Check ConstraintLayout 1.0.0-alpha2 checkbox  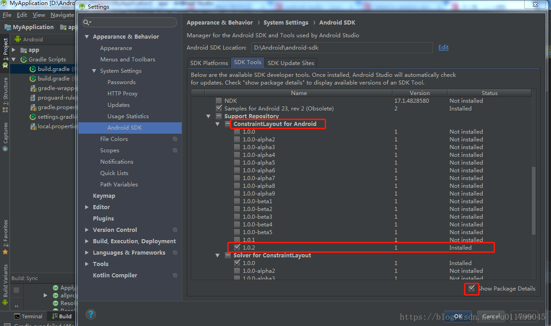(x=237, y=140)
